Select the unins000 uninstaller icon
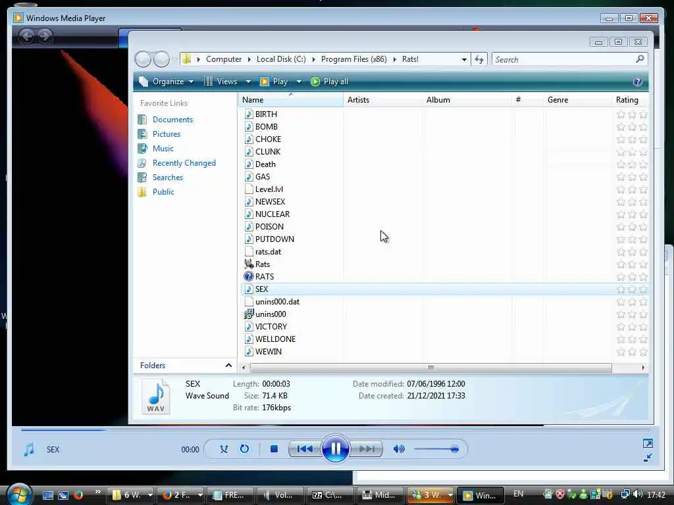The image size is (674, 505). coord(249,314)
